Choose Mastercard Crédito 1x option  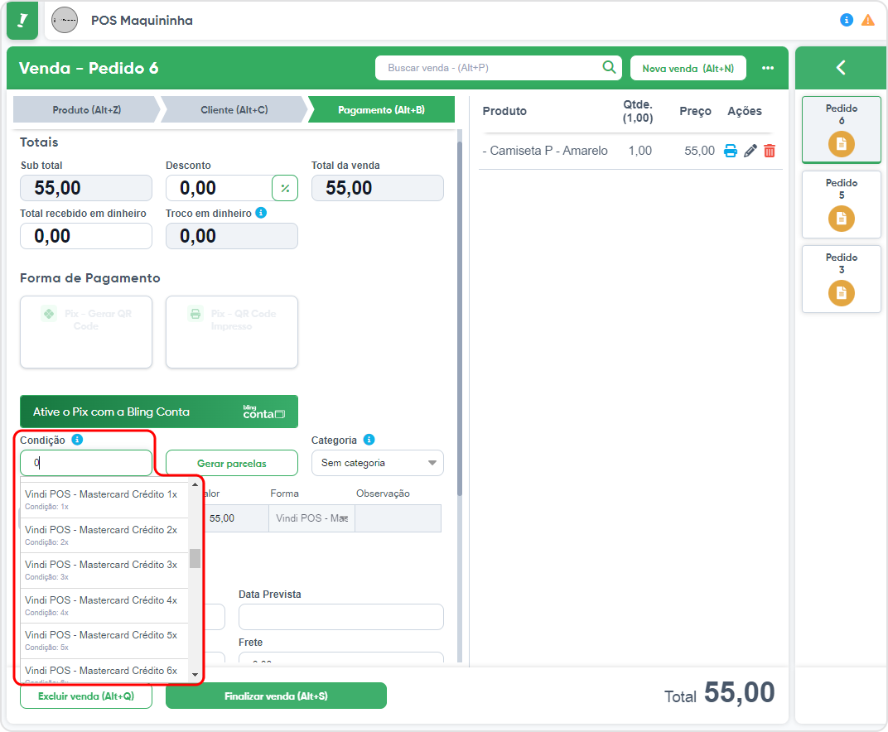[104, 498]
